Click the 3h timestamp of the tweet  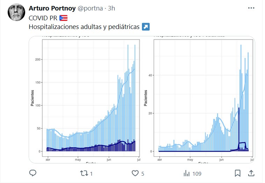coord(112,8)
